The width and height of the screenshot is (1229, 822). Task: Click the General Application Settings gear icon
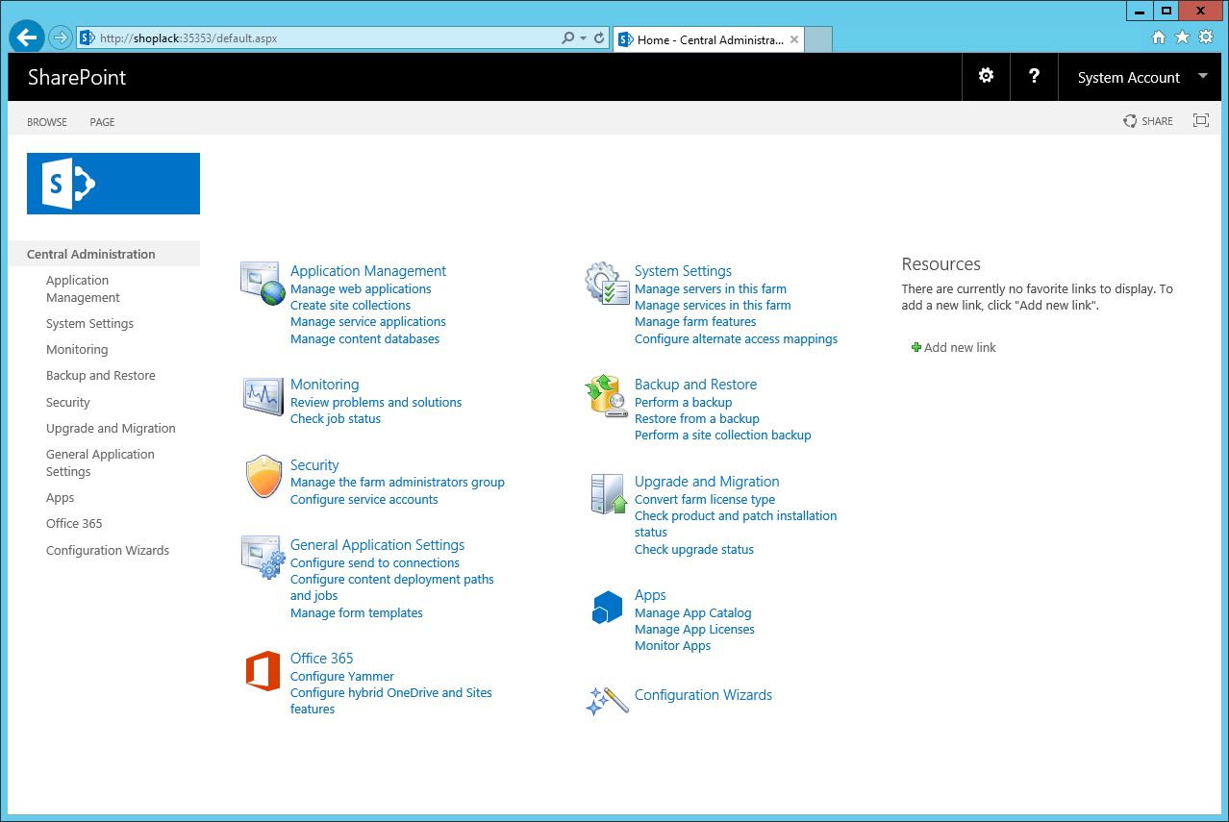coord(263,558)
